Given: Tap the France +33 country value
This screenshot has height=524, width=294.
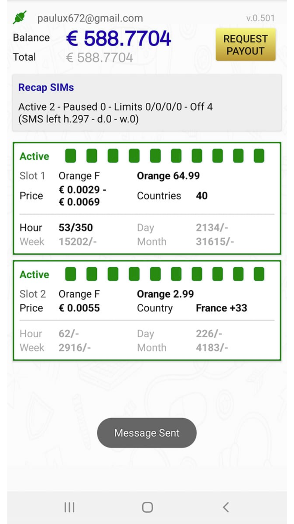Looking at the screenshot, I should [221, 308].
